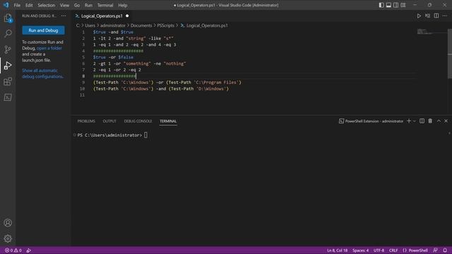Image resolution: width=452 pixels, height=254 pixels.
Task: Open editor More Actions ellipsis
Action: [445, 16]
